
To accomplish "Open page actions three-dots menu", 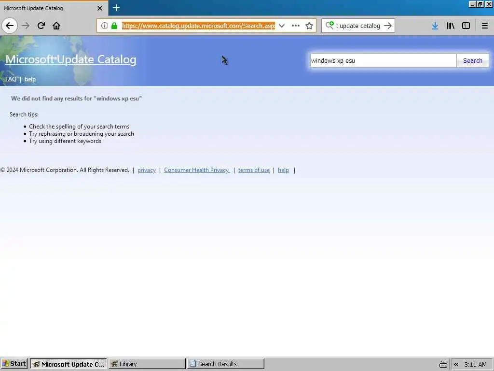I will 296,26.
